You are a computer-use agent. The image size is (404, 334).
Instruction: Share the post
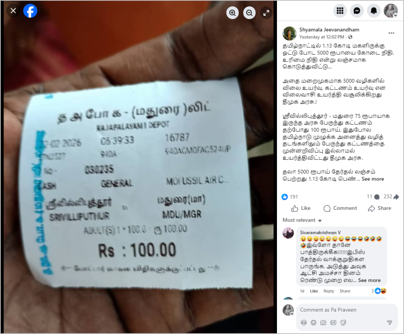(x=379, y=208)
